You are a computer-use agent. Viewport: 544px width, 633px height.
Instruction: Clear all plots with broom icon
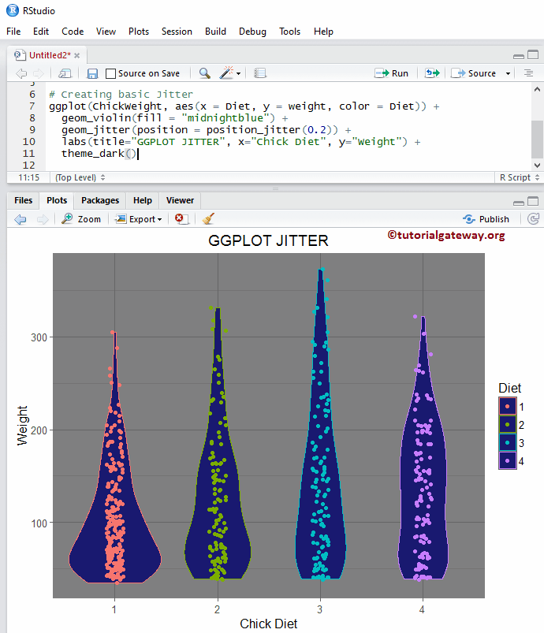point(208,219)
